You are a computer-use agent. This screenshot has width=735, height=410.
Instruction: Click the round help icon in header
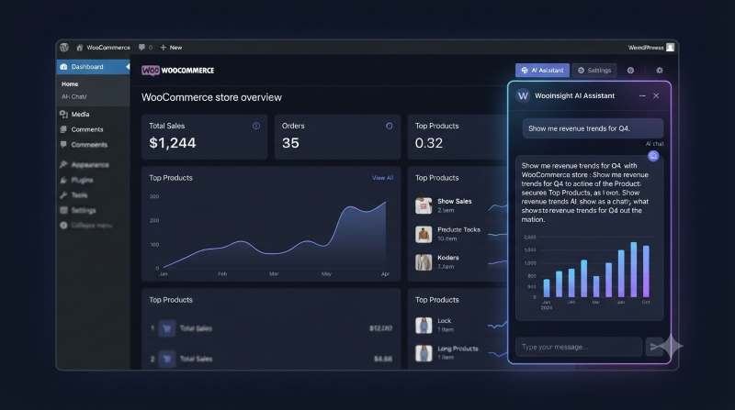[x=630, y=71]
